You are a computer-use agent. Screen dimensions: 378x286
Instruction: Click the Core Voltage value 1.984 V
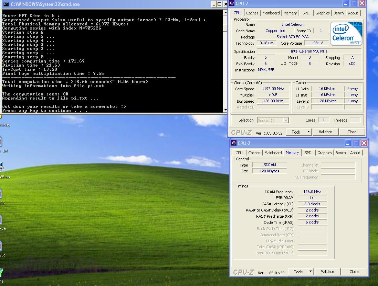point(316,43)
